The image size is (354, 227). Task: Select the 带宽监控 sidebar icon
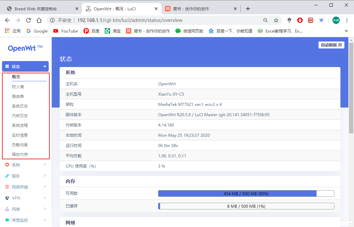pos(7,220)
